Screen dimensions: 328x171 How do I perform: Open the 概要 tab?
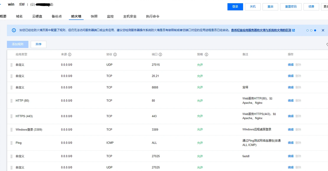coord(3,16)
